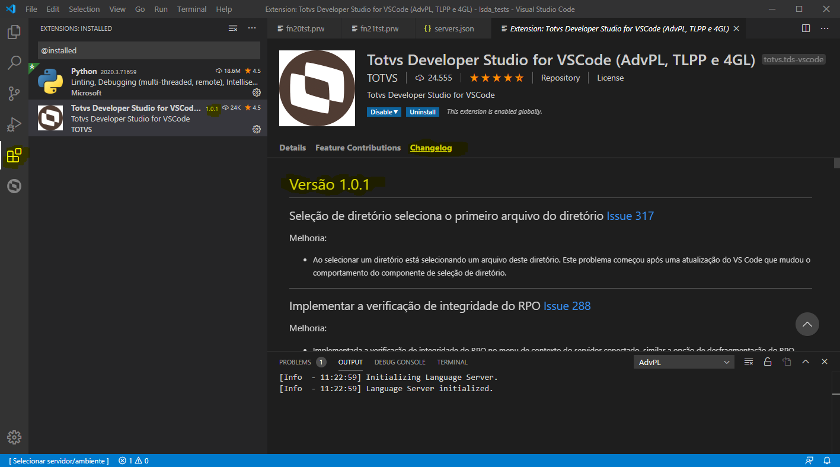Switch to the fn20tst.prw tab
Image resolution: width=840 pixels, height=467 pixels.
(x=304, y=28)
